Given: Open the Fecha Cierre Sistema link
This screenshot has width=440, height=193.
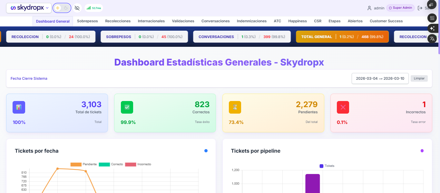Looking at the screenshot, I should [x=29, y=78].
